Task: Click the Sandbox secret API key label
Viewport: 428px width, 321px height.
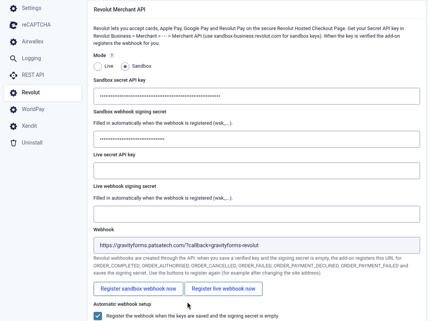Action: point(119,80)
